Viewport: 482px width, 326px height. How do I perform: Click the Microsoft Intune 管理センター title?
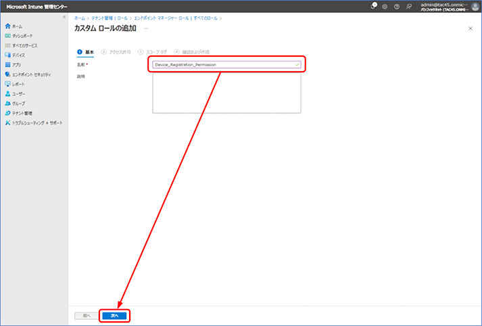[x=37, y=7]
